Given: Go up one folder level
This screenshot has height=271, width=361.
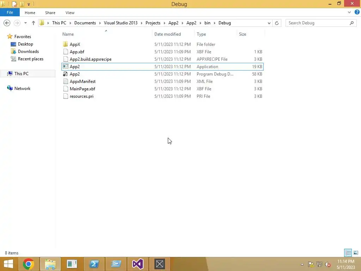Looking at the screenshot, I should pyautogui.click(x=33, y=23).
